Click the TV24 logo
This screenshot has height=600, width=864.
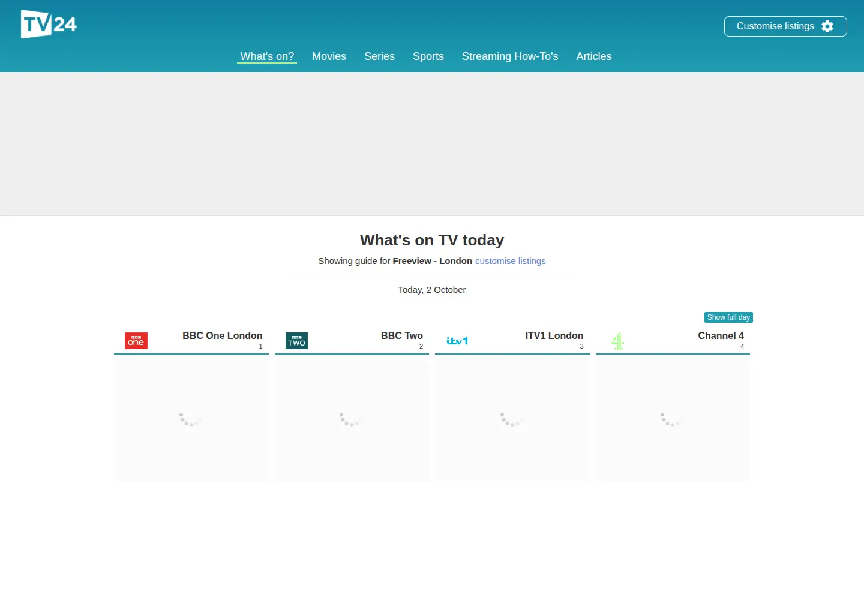(x=49, y=24)
